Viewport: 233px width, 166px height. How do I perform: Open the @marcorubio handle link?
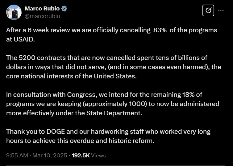(42, 16)
